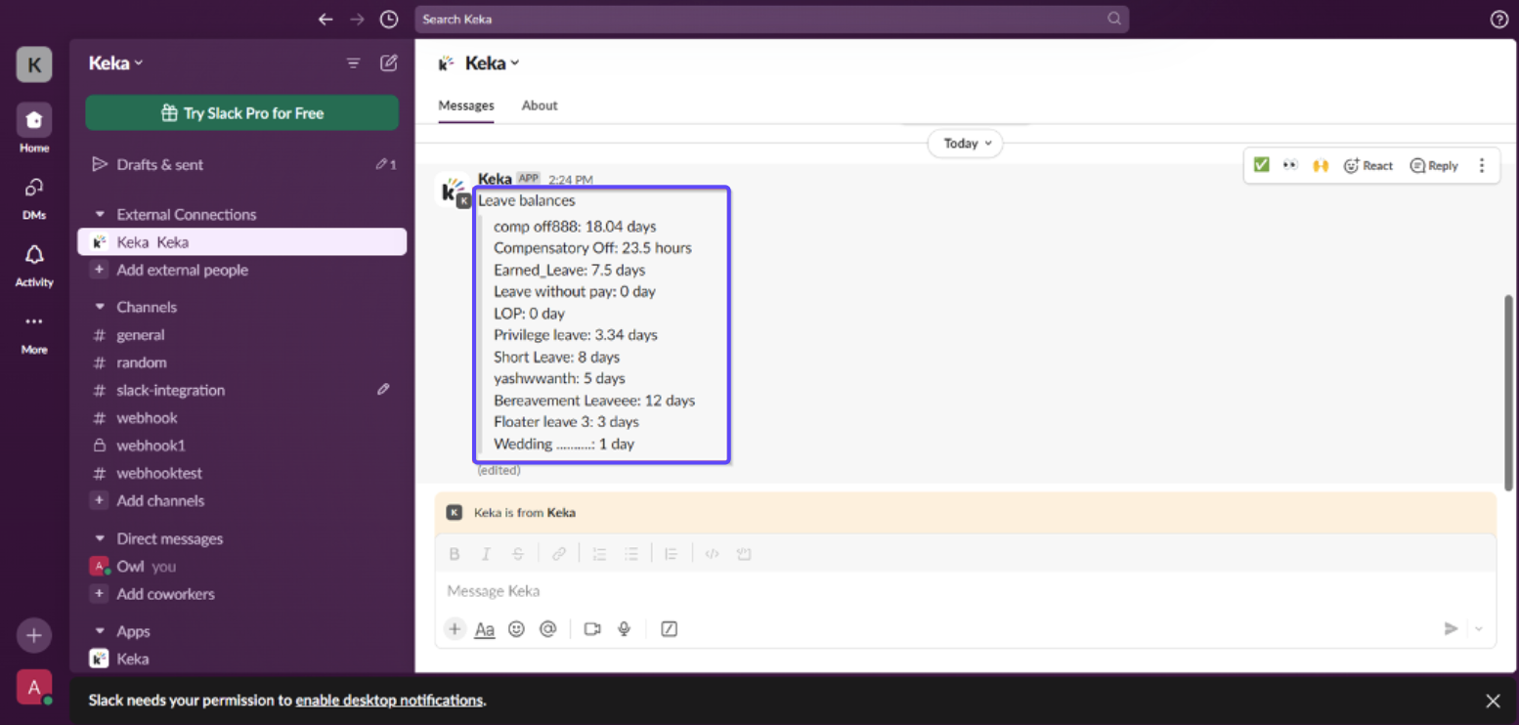Image resolution: width=1519 pixels, height=725 pixels.
Task: Click Try Slack Pro for Free
Action: click(241, 113)
